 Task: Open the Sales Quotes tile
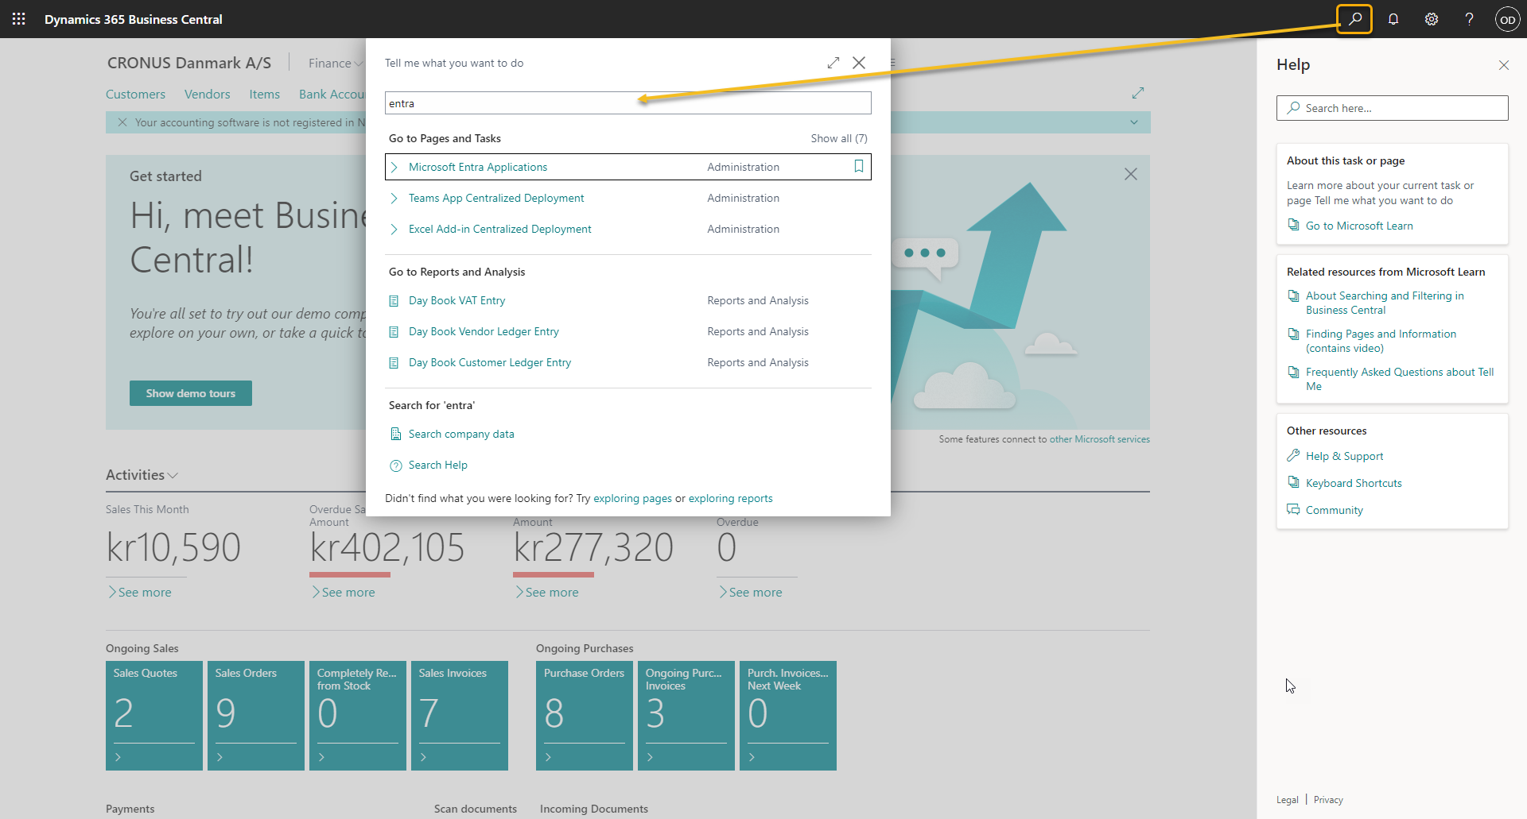tap(154, 716)
